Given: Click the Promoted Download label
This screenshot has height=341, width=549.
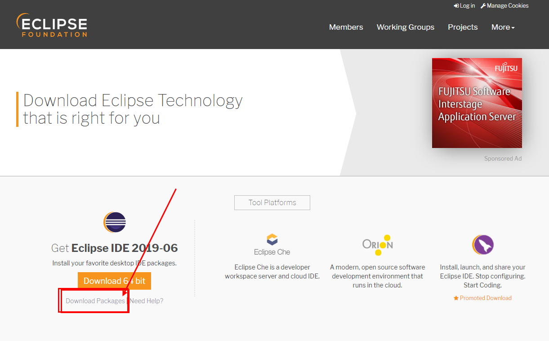Looking at the screenshot, I should (x=482, y=298).
